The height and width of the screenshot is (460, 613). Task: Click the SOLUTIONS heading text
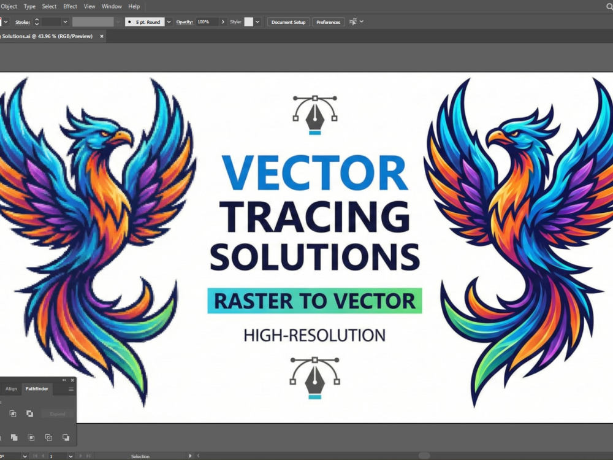tap(315, 256)
